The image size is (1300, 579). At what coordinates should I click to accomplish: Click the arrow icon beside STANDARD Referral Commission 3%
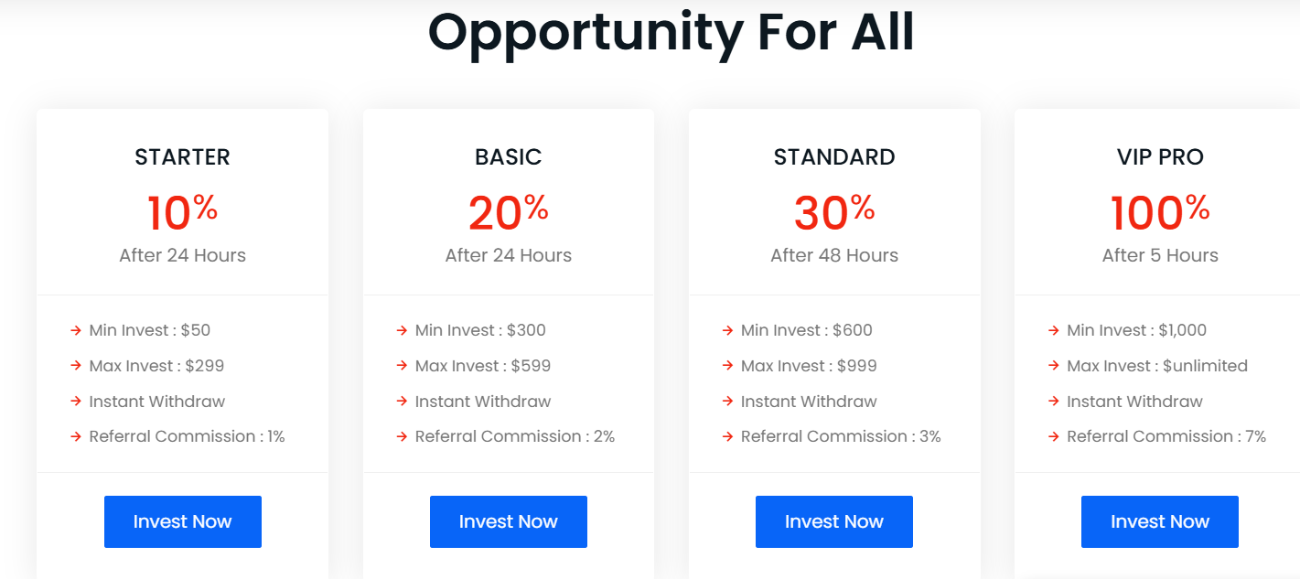(x=727, y=437)
